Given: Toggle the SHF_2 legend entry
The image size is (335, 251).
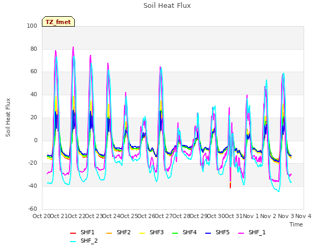Looking at the screenshot, I should [x=84, y=241].
